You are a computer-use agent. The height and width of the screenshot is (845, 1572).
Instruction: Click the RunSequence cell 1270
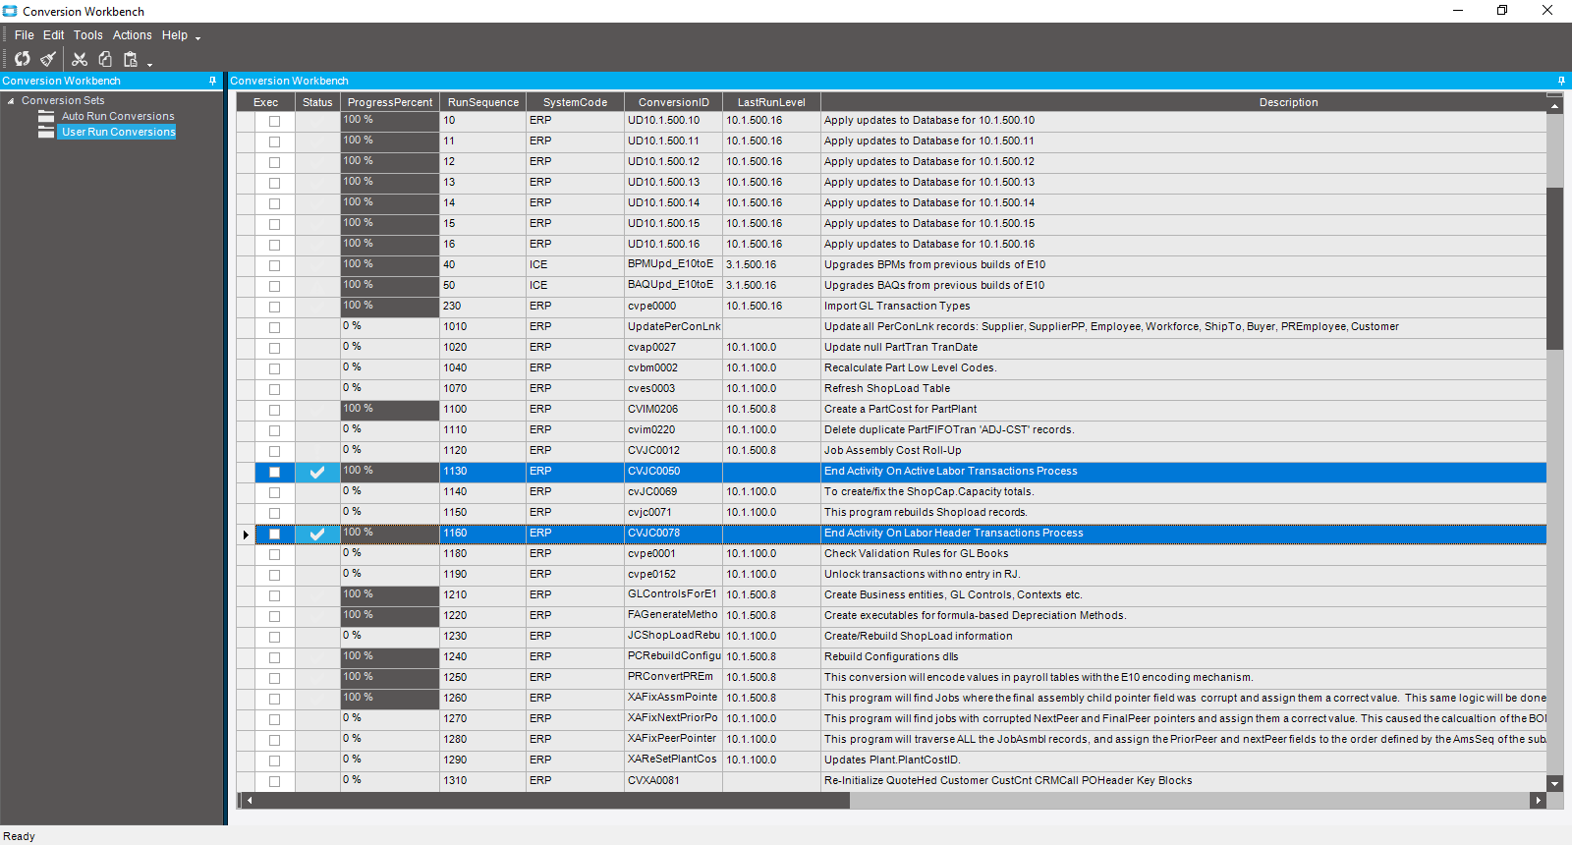482,719
